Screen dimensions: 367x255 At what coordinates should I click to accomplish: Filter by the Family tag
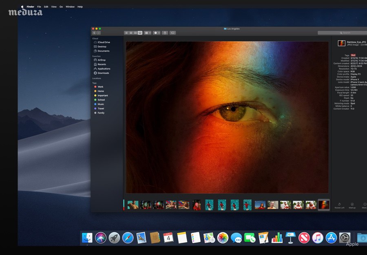pyautogui.click(x=99, y=113)
